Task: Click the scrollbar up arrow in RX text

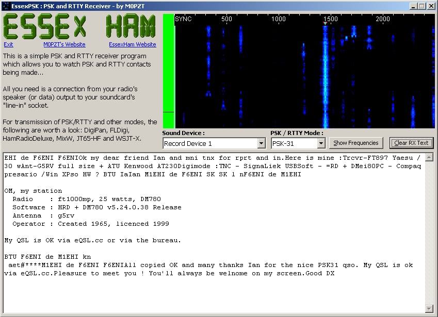Action: tap(429, 157)
